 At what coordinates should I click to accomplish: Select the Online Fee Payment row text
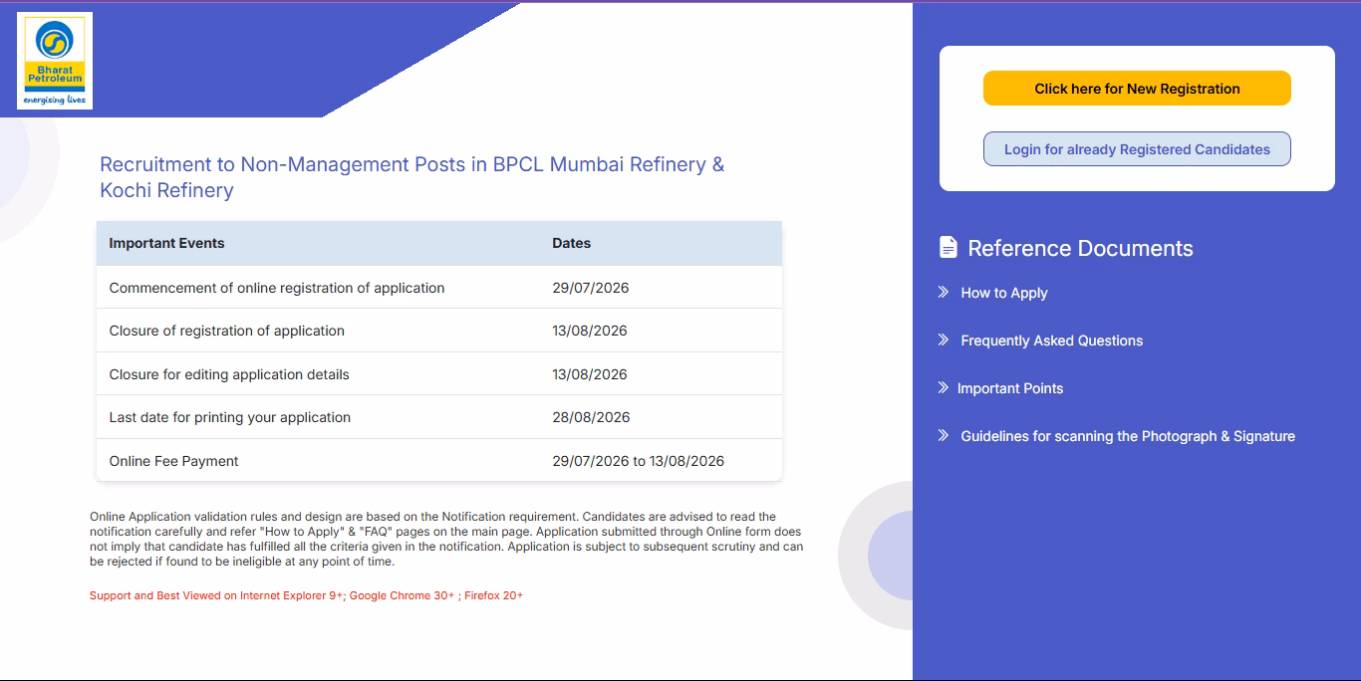(174, 461)
